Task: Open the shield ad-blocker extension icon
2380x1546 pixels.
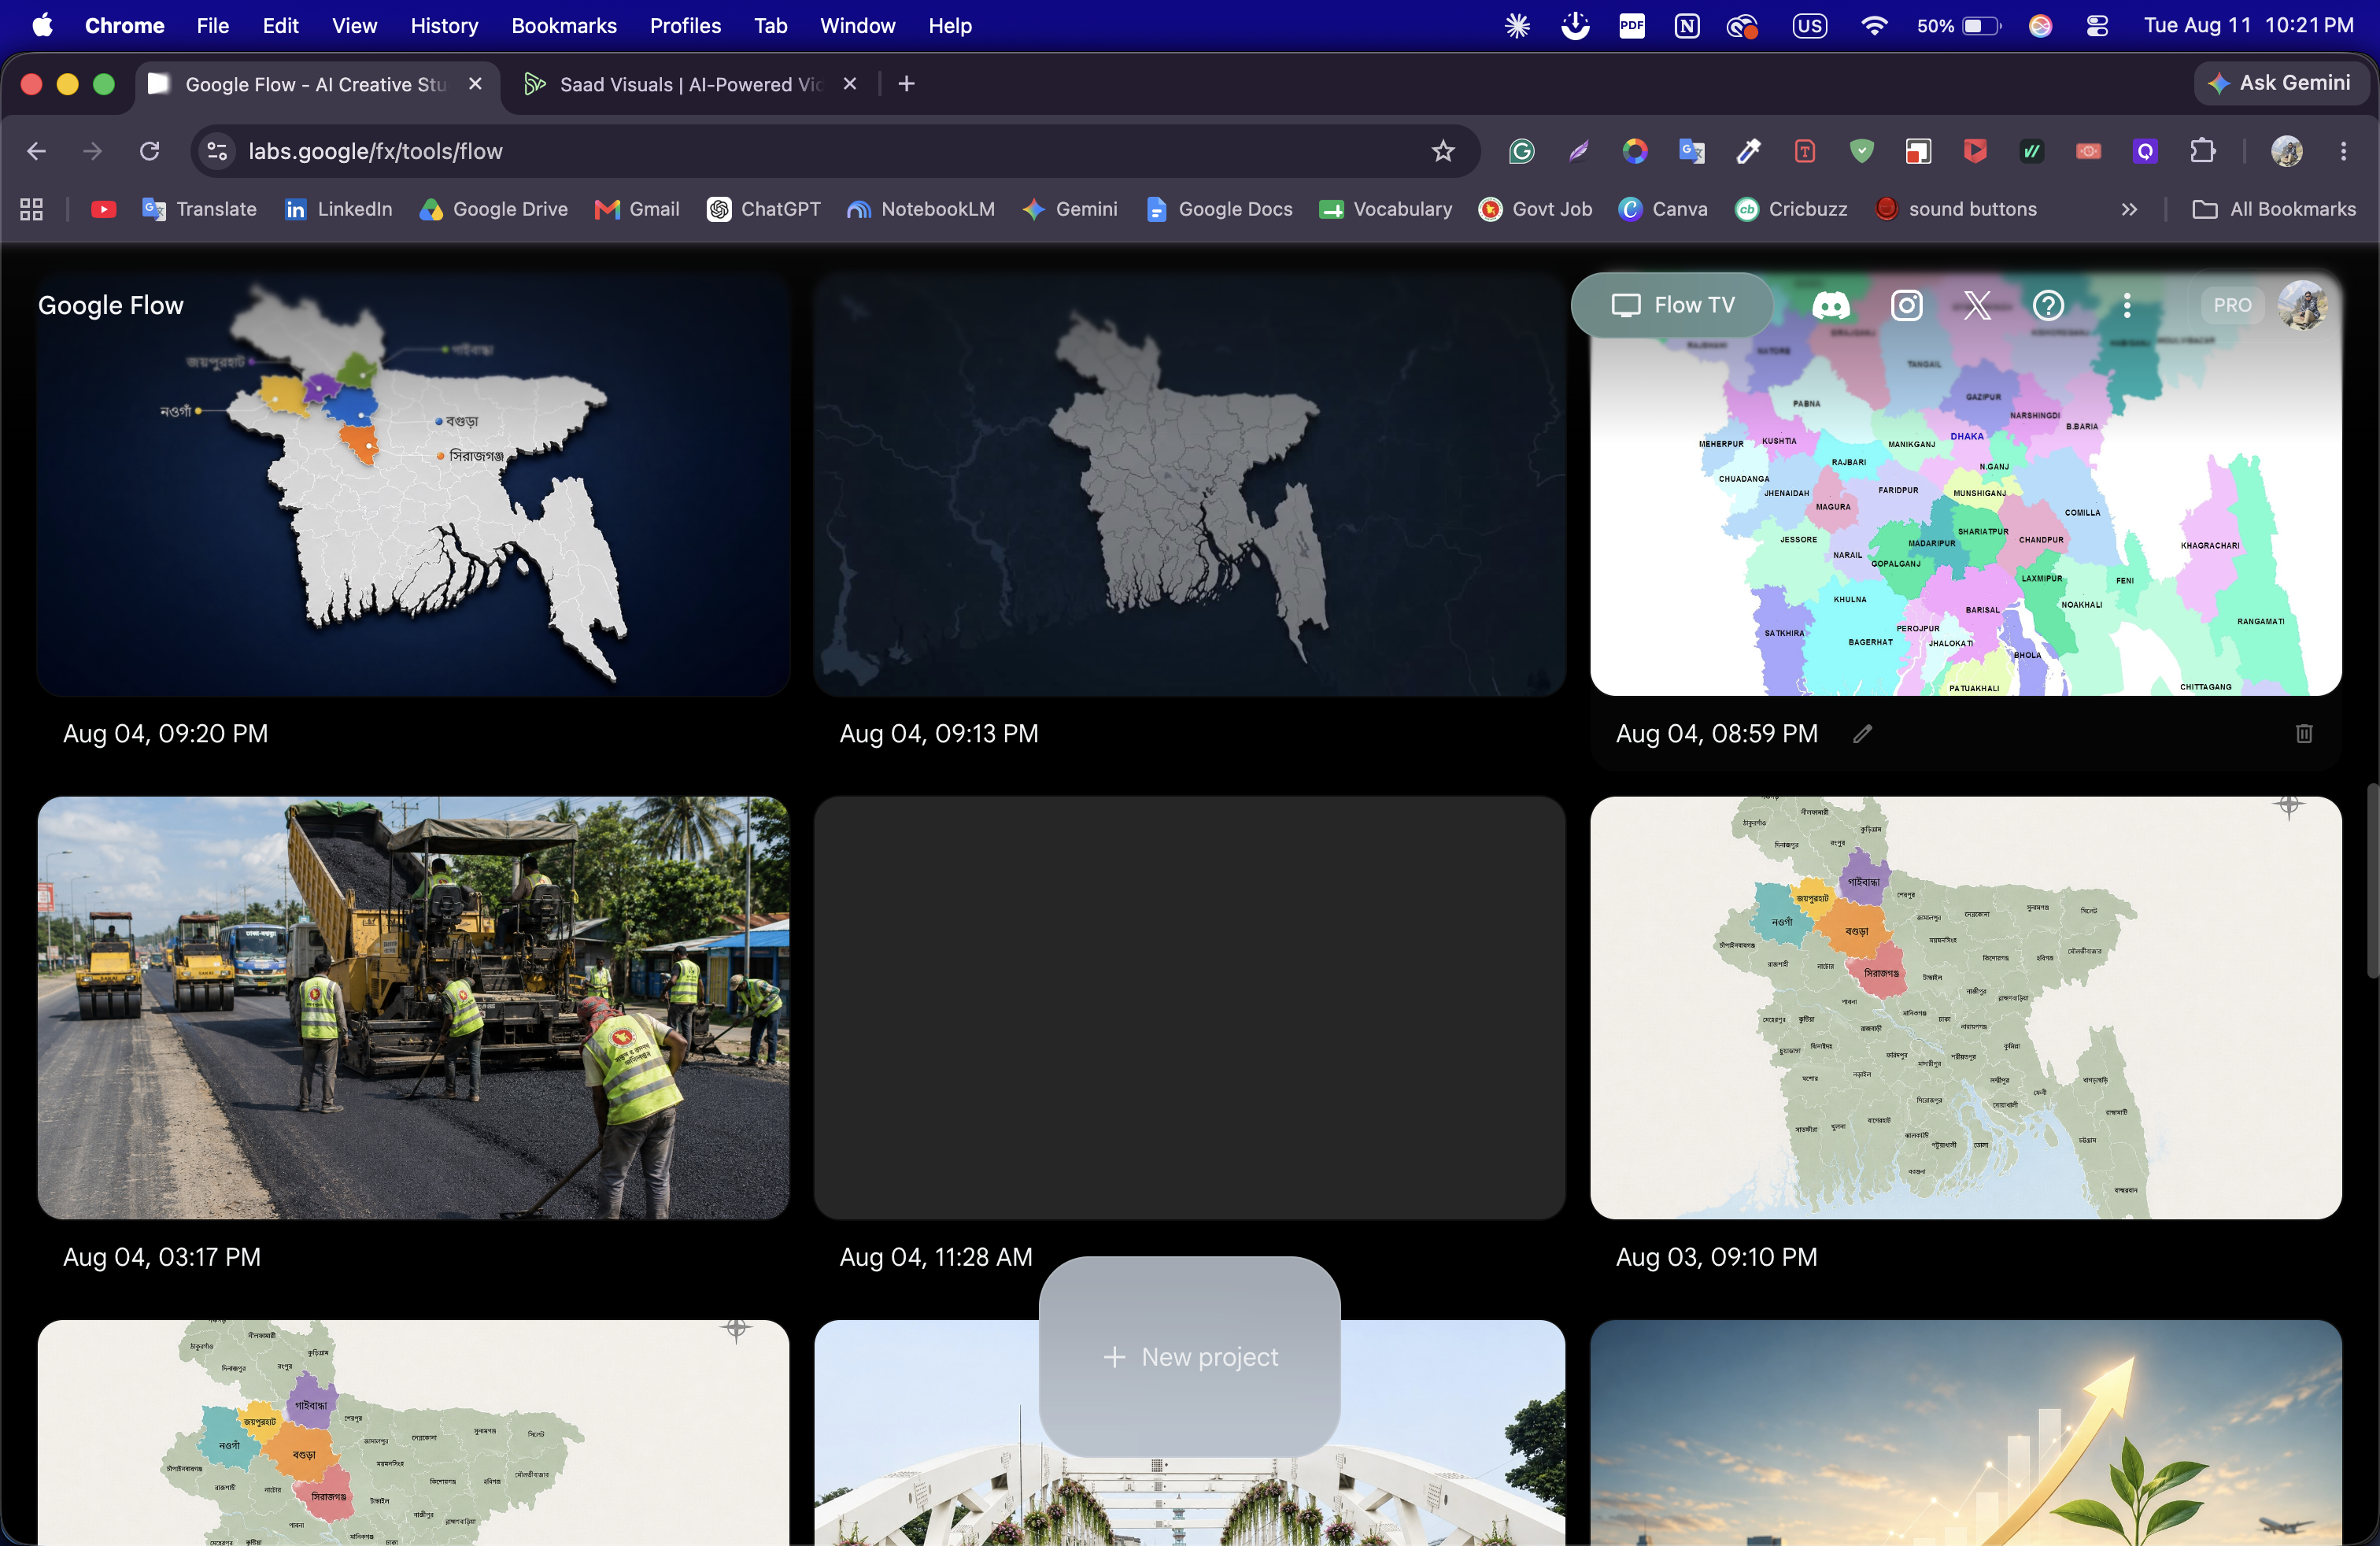Action: 1861,151
